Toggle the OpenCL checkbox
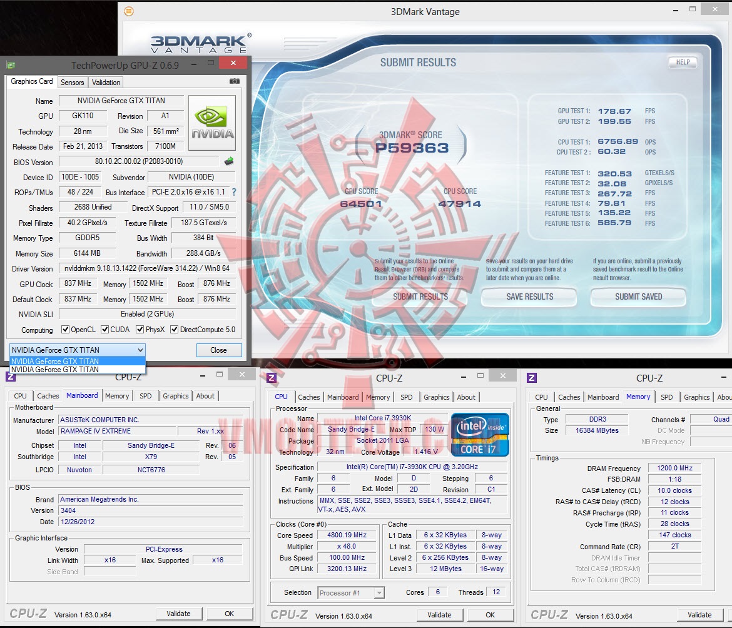This screenshot has height=628, width=732. click(x=65, y=330)
